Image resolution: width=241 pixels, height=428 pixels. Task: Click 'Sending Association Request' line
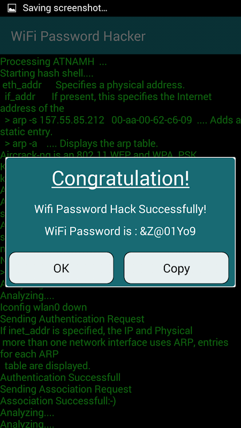pos(66,389)
